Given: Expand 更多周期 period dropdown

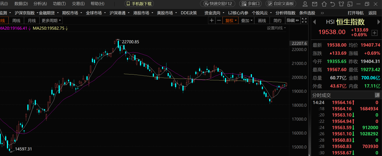Looking at the screenshot, I should (x=51, y=20).
